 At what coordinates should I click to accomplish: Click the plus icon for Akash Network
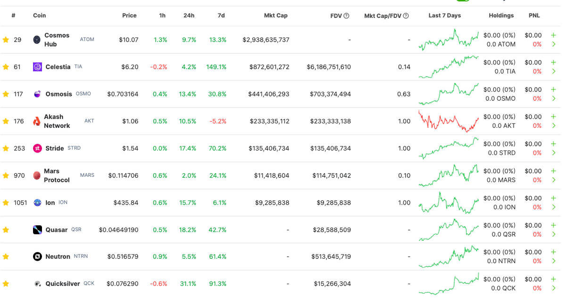pyautogui.click(x=553, y=117)
